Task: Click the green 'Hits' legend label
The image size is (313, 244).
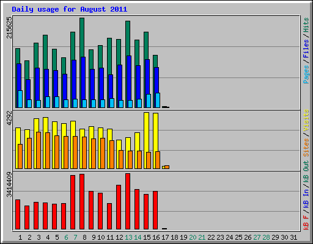Action: click(306, 25)
